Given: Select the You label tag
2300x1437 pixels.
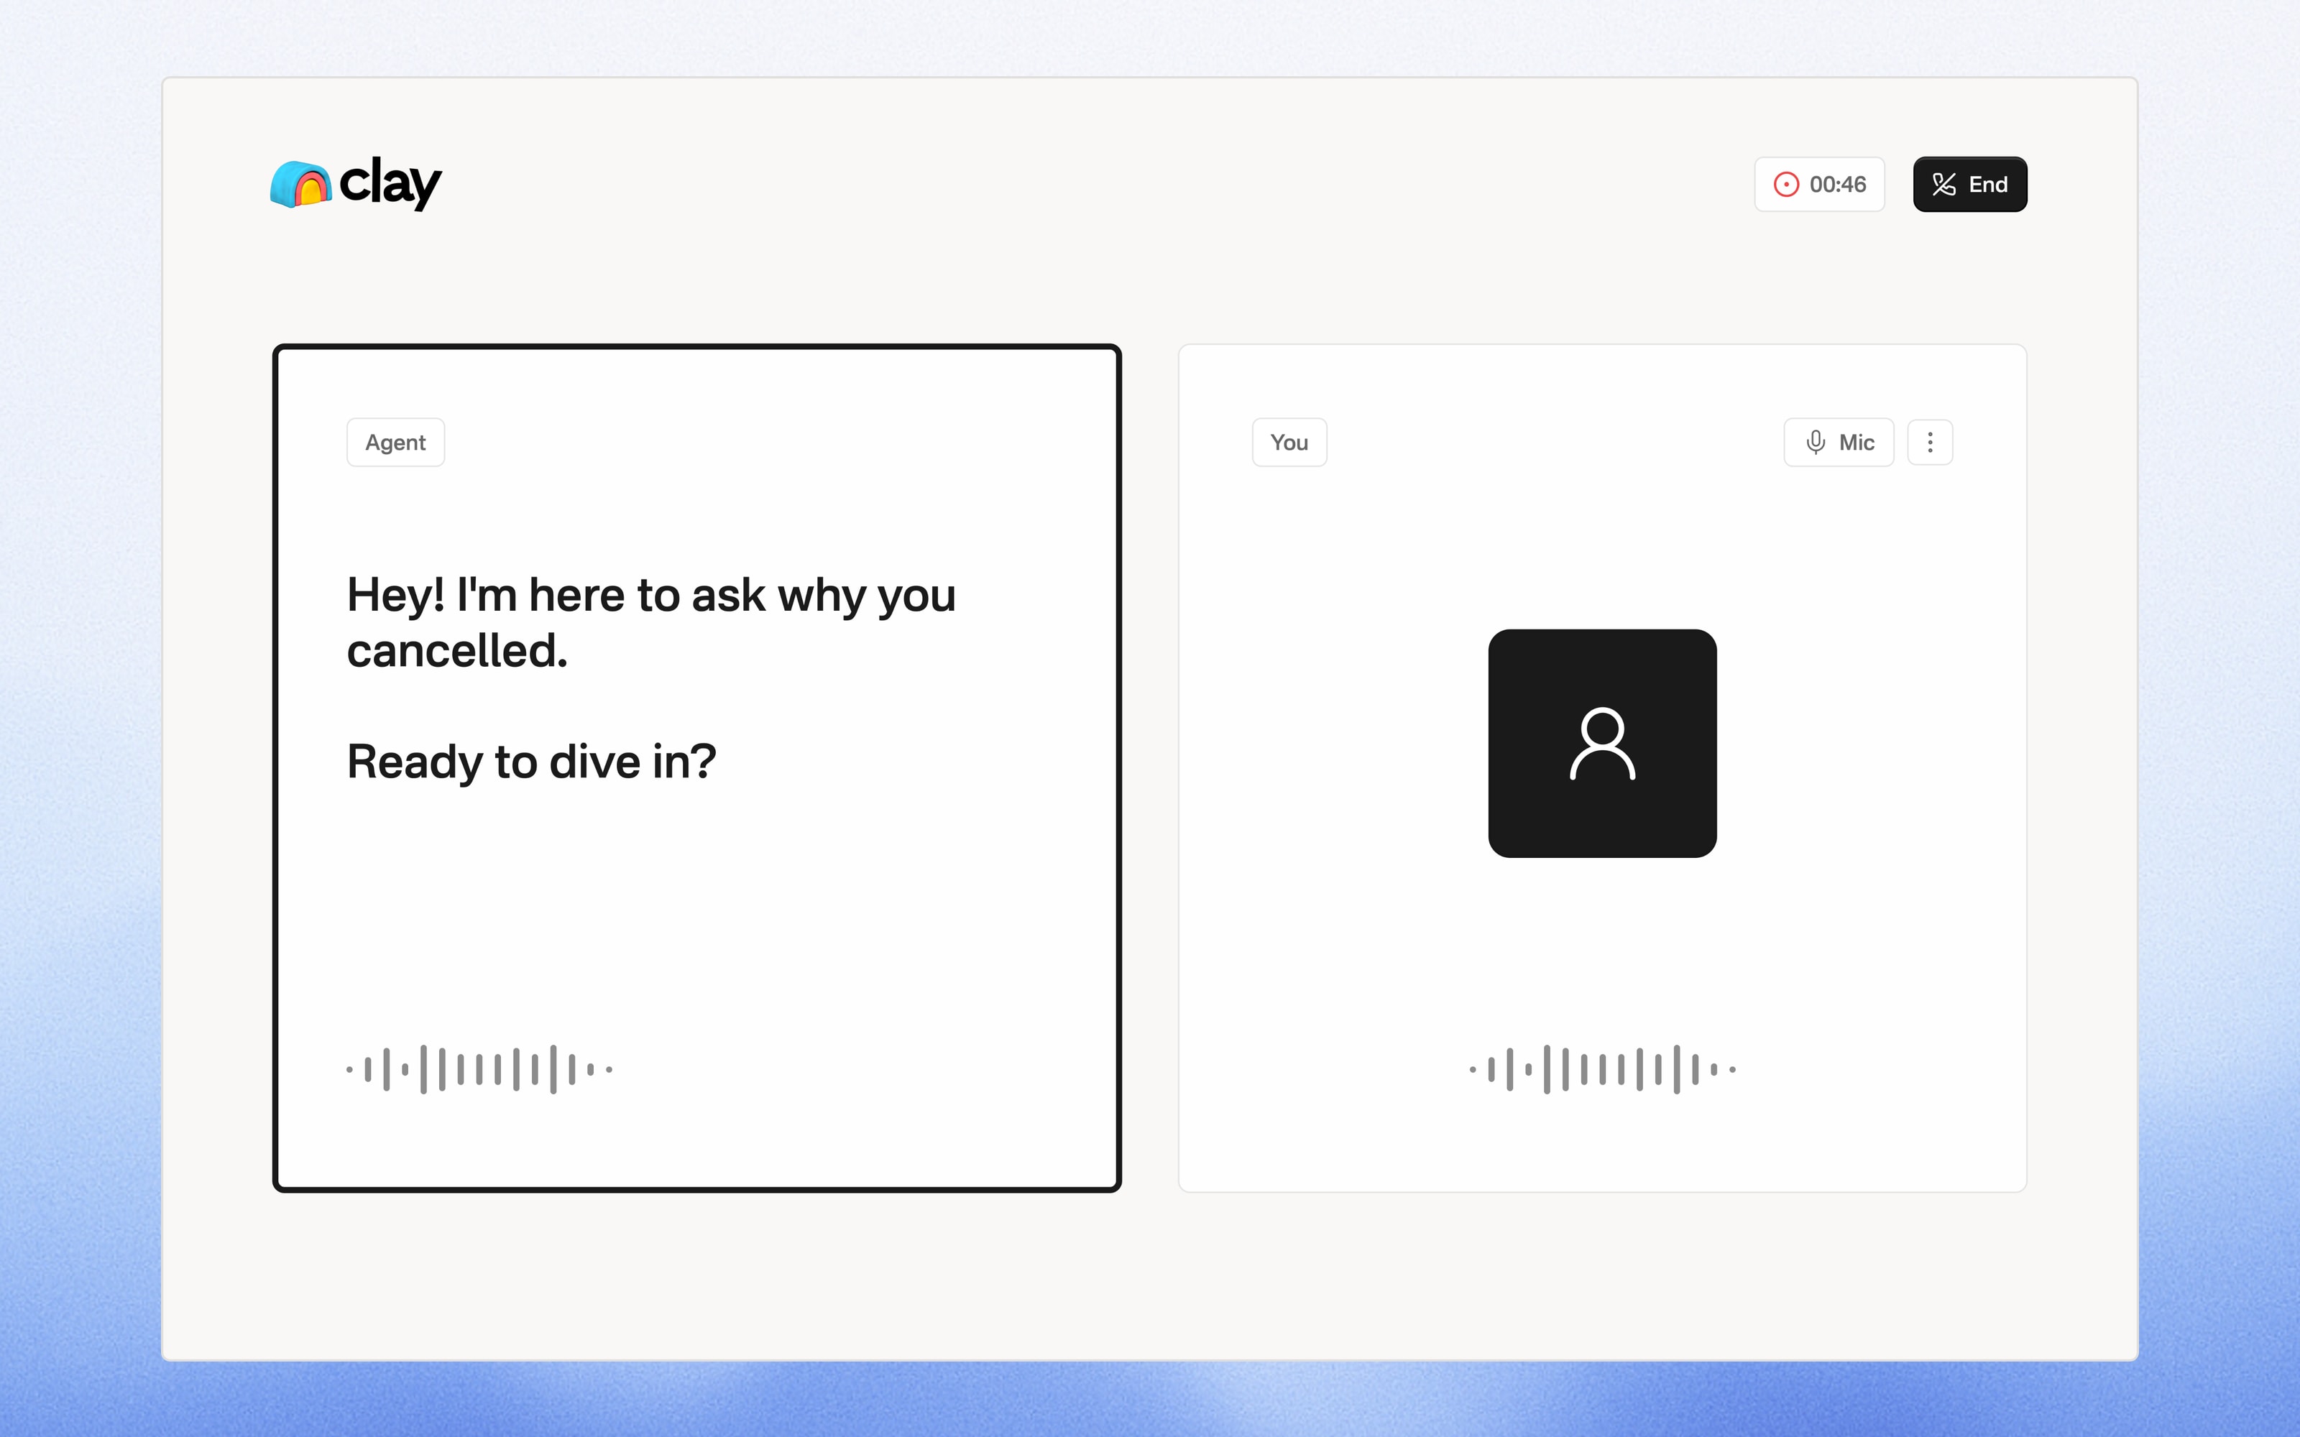Looking at the screenshot, I should click(x=1289, y=442).
